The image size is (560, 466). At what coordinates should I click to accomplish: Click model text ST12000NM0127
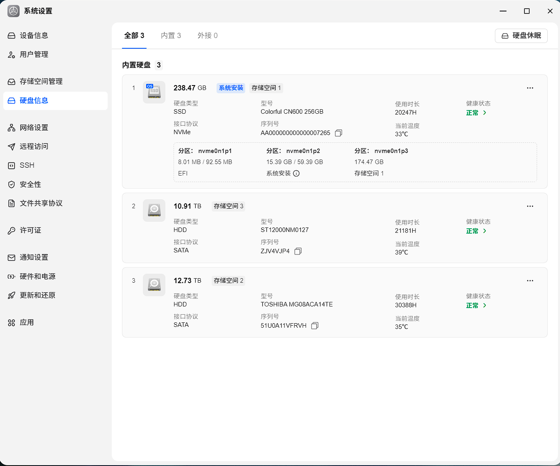(285, 230)
